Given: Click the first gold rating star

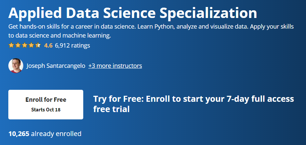Looking at the screenshot, I should (x=11, y=46).
